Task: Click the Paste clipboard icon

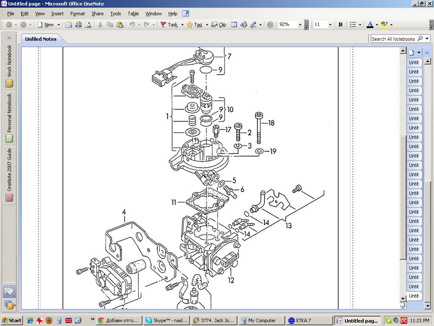Action: point(120,25)
